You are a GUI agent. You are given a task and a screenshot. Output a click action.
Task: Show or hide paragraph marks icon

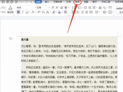point(104,8)
